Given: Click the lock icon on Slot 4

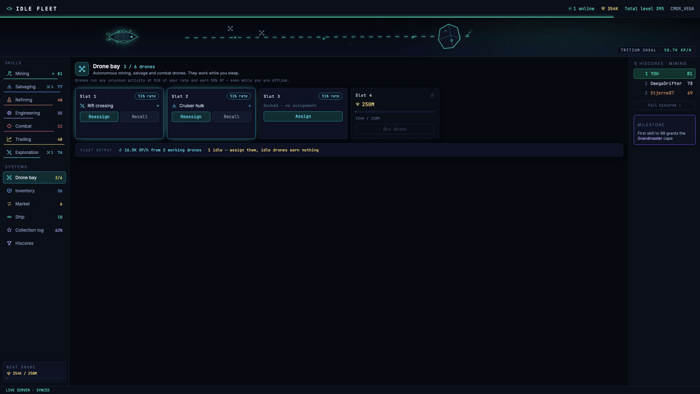Looking at the screenshot, I should (432, 96).
